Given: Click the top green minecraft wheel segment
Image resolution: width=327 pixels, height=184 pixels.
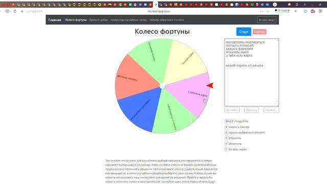Looking at the screenshot, I should (x=153, y=56).
